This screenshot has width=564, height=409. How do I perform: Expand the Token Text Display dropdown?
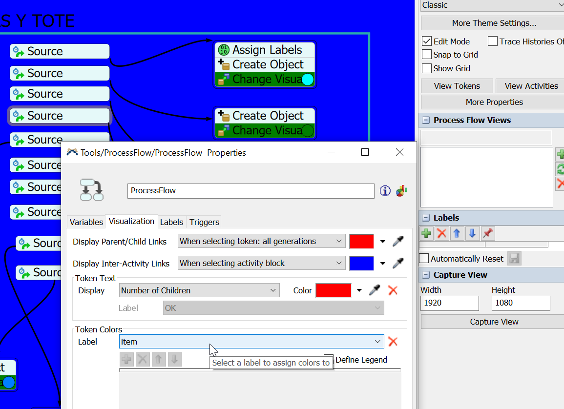click(199, 290)
